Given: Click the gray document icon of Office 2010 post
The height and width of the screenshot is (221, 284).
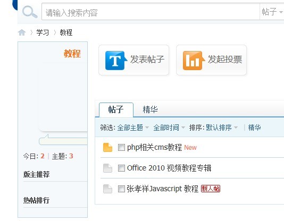Looking at the screenshot, I should 107,168.
